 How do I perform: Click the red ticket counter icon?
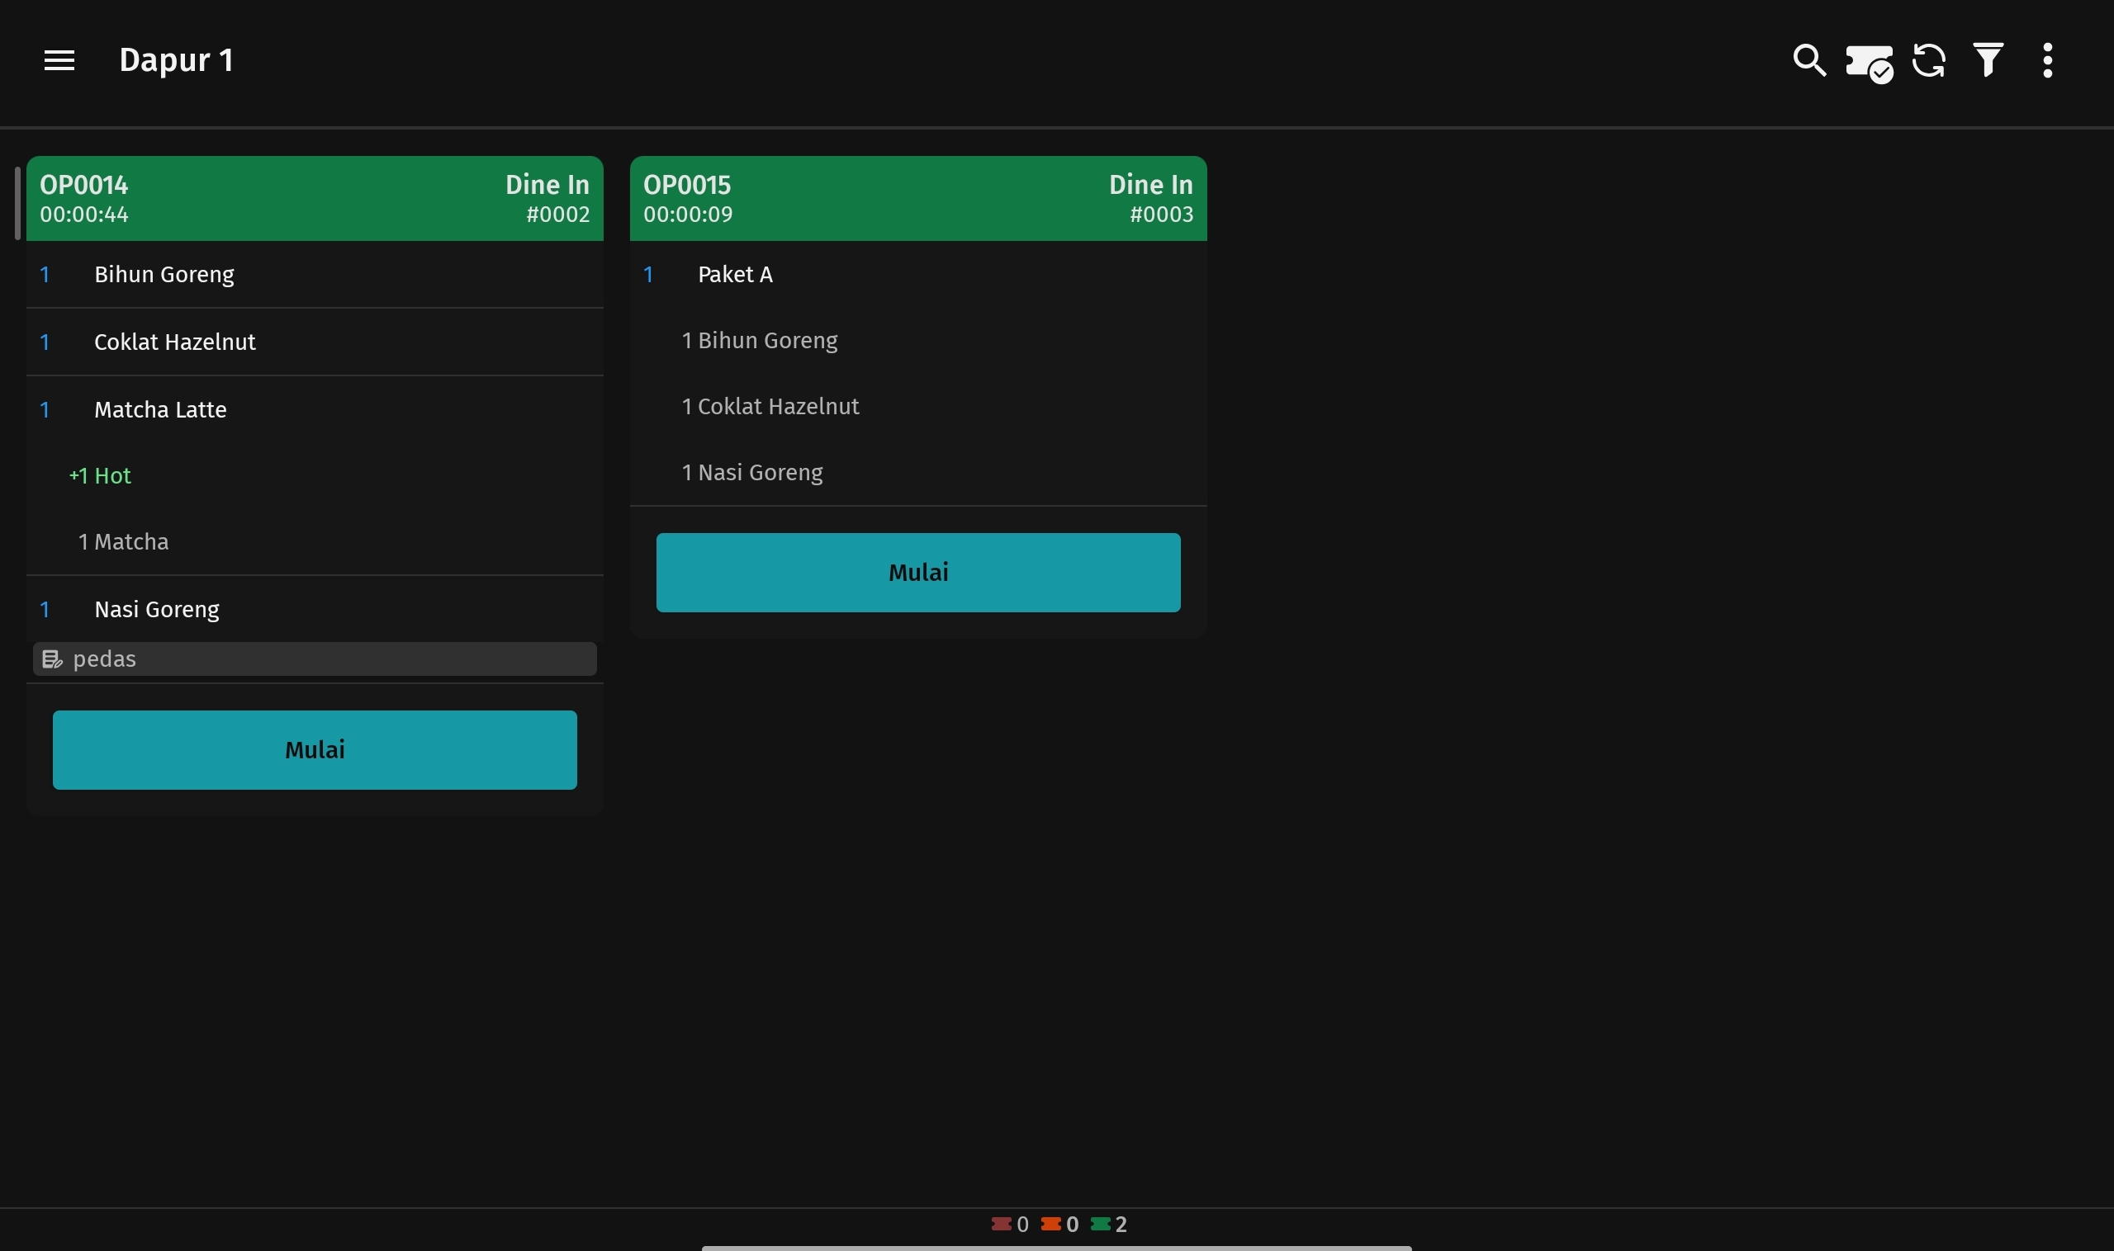point(1002,1224)
